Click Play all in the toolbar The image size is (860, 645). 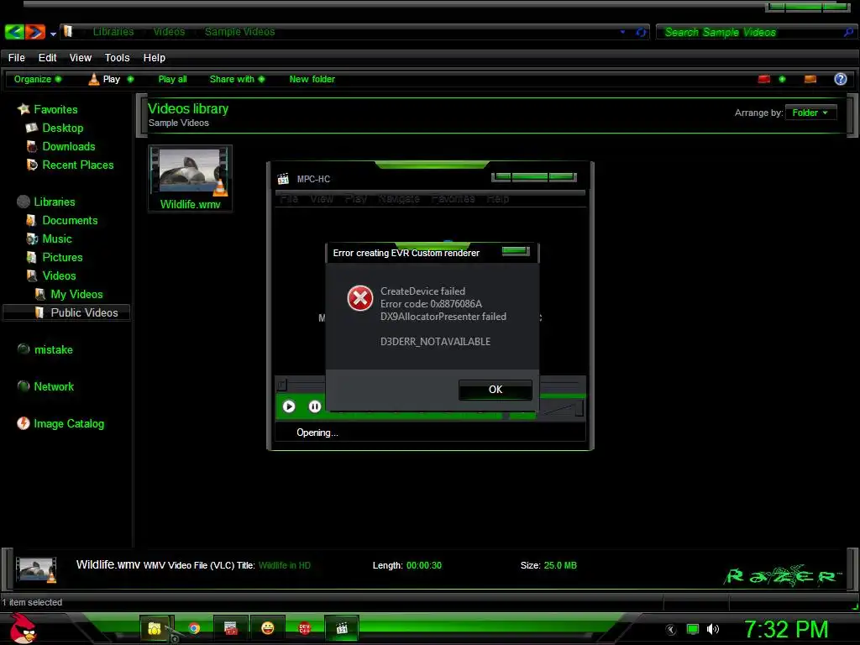tap(172, 79)
